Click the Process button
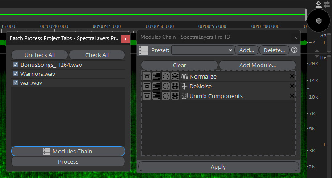This screenshot has width=332, height=178. pos(68,161)
